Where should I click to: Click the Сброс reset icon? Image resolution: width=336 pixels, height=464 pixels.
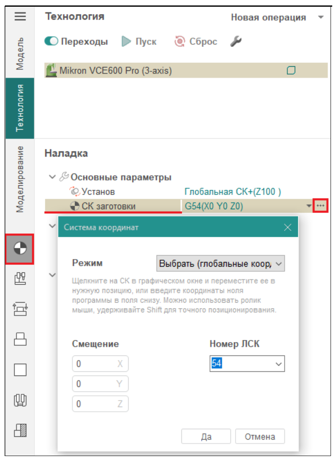(180, 41)
